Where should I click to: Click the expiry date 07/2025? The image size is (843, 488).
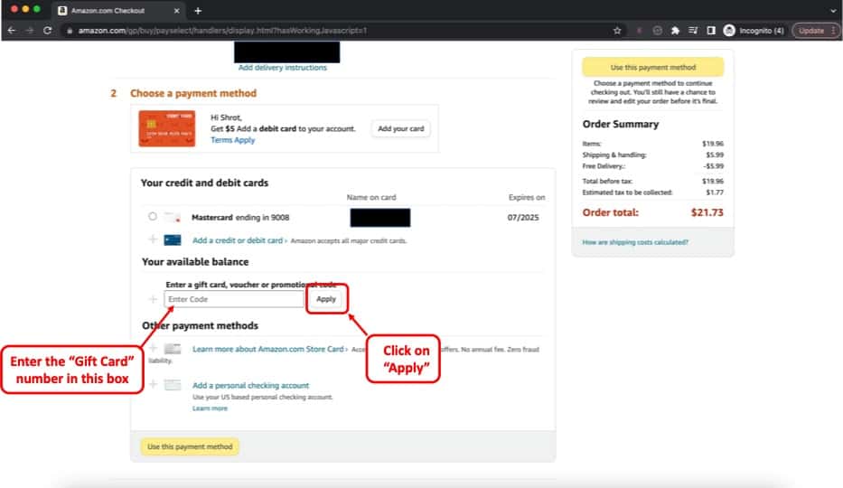pyautogui.click(x=522, y=217)
